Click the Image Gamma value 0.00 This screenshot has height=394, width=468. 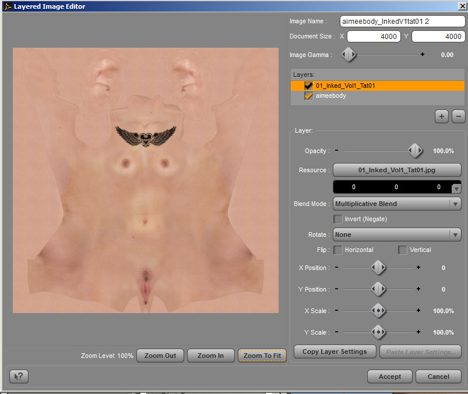(x=447, y=55)
